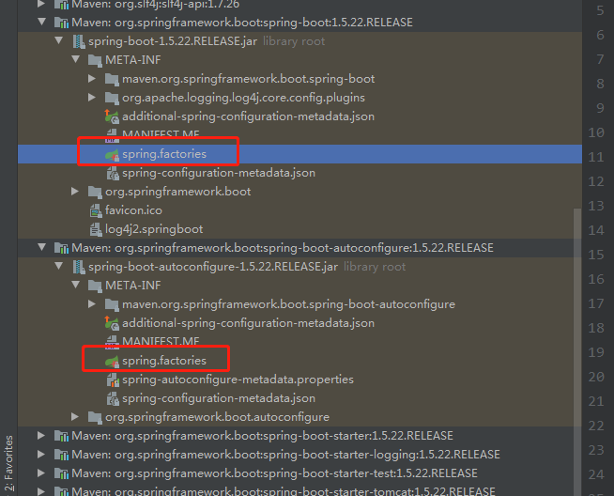The image size is (614, 496).
Task: Collapse the Maven spring-boot-autoconfigure library node
Action: click(x=42, y=247)
